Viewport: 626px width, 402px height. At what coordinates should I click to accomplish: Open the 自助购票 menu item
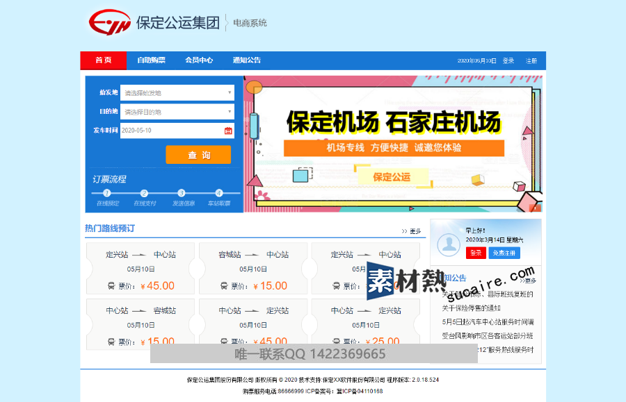point(152,60)
